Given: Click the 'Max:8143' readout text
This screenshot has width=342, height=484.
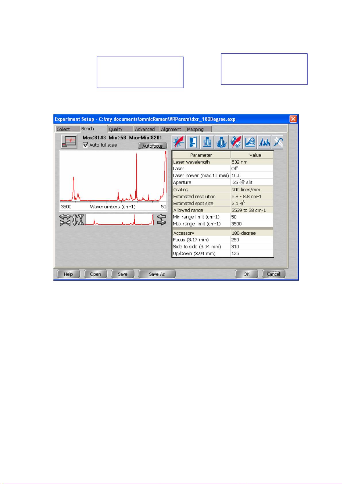Looking at the screenshot, I should click(x=94, y=138).
